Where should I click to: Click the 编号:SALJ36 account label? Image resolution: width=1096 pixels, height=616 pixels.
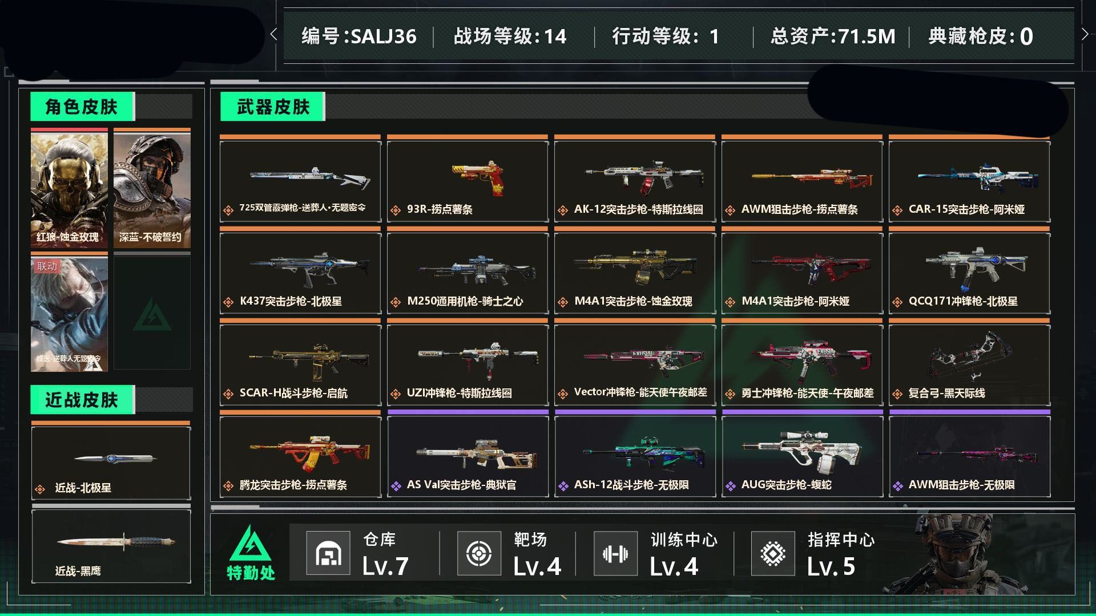(359, 37)
